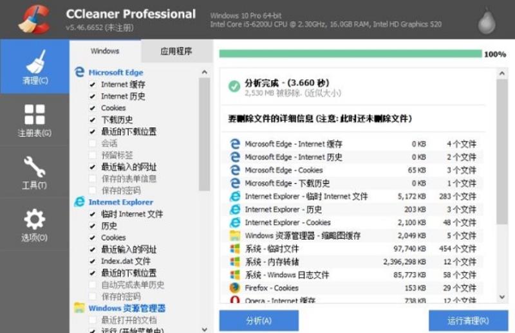Click the results panel scrollbar thumb

click(x=502, y=152)
